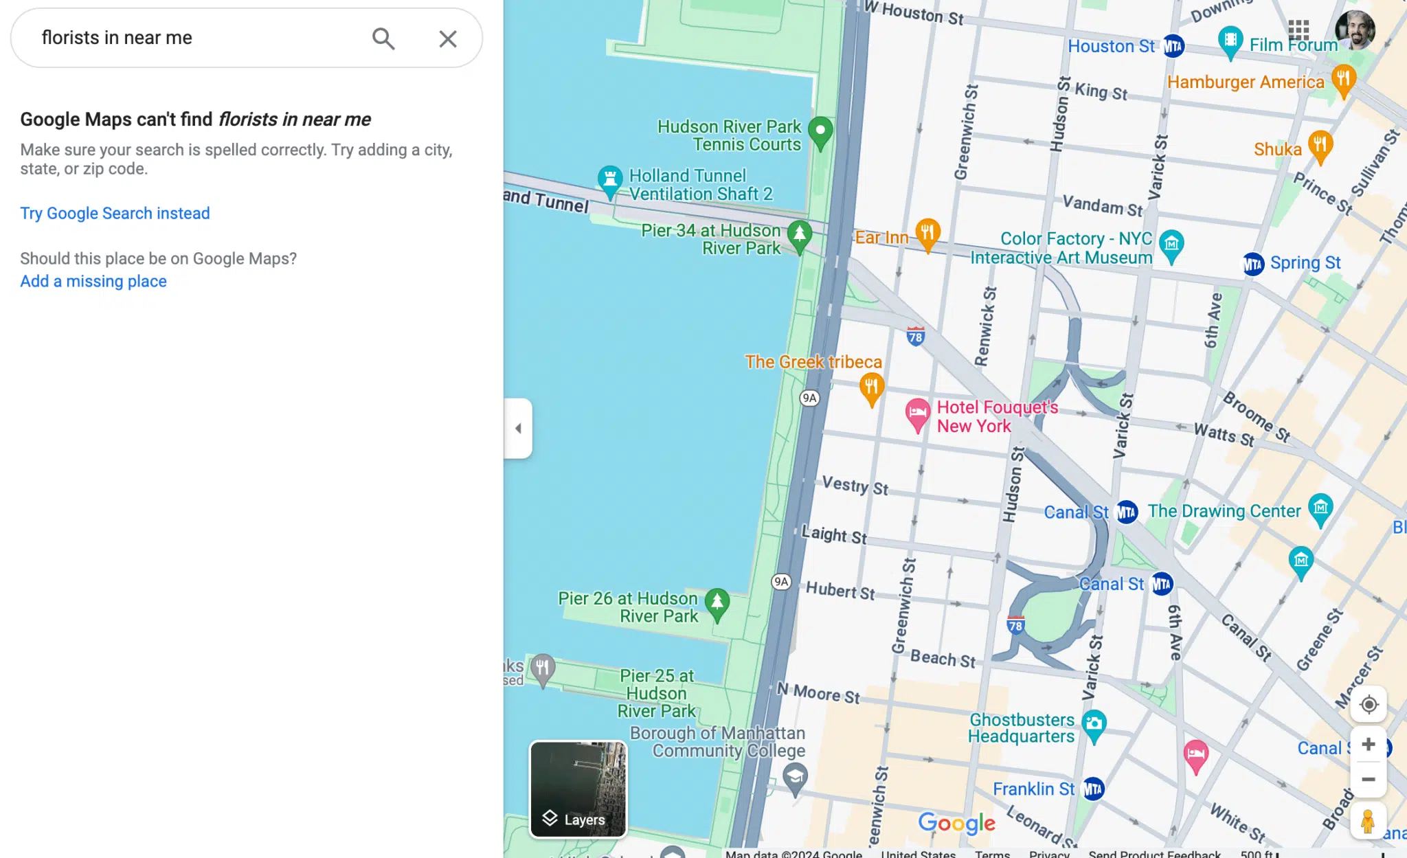Select Hotel Fouquet's New York marker
The width and height of the screenshot is (1407, 858).
point(917,415)
